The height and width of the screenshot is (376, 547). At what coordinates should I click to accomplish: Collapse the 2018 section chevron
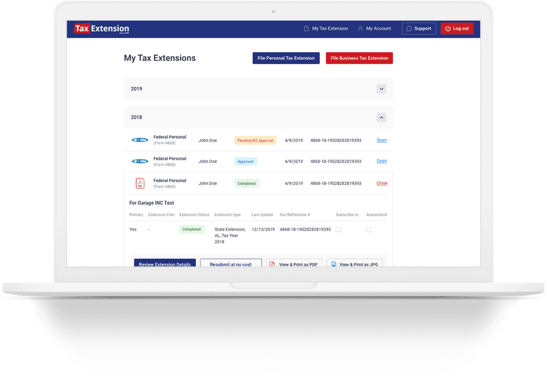click(x=381, y=117)
